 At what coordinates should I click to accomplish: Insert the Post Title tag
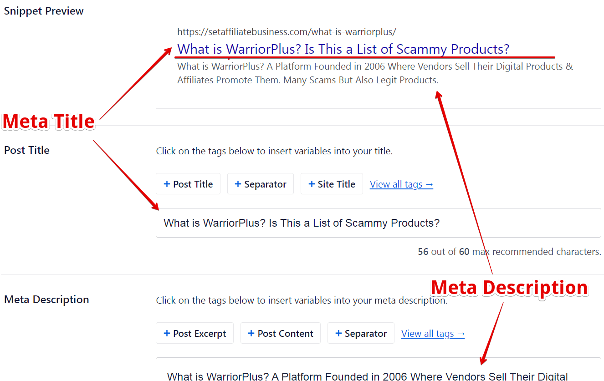point(188,184)
